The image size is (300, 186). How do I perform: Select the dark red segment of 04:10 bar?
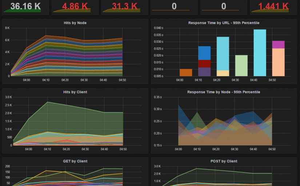coord(204,63)
